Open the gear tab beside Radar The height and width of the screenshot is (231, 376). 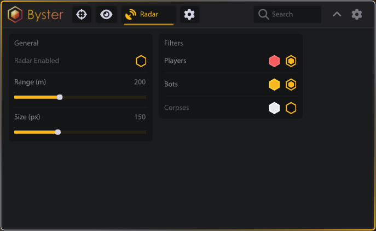tap(189, 15)
